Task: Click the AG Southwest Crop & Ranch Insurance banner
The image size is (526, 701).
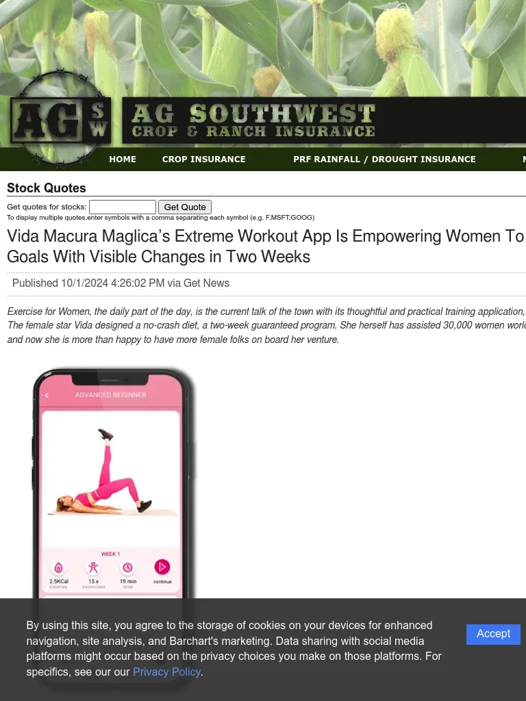Action: click(324, 120)
